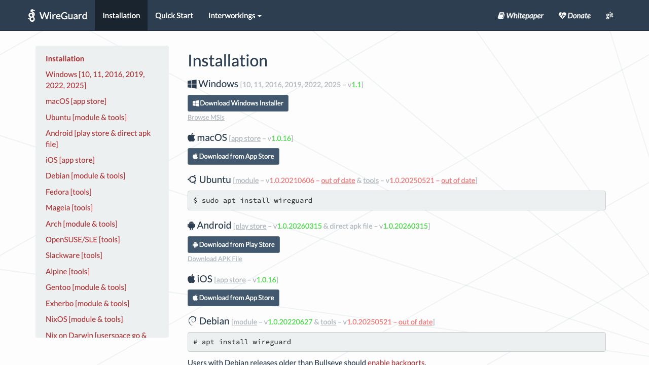Jump to Fedora [tools] in sidebar
Viewport: 649px width, 365px height.
(x=68, y=192)
